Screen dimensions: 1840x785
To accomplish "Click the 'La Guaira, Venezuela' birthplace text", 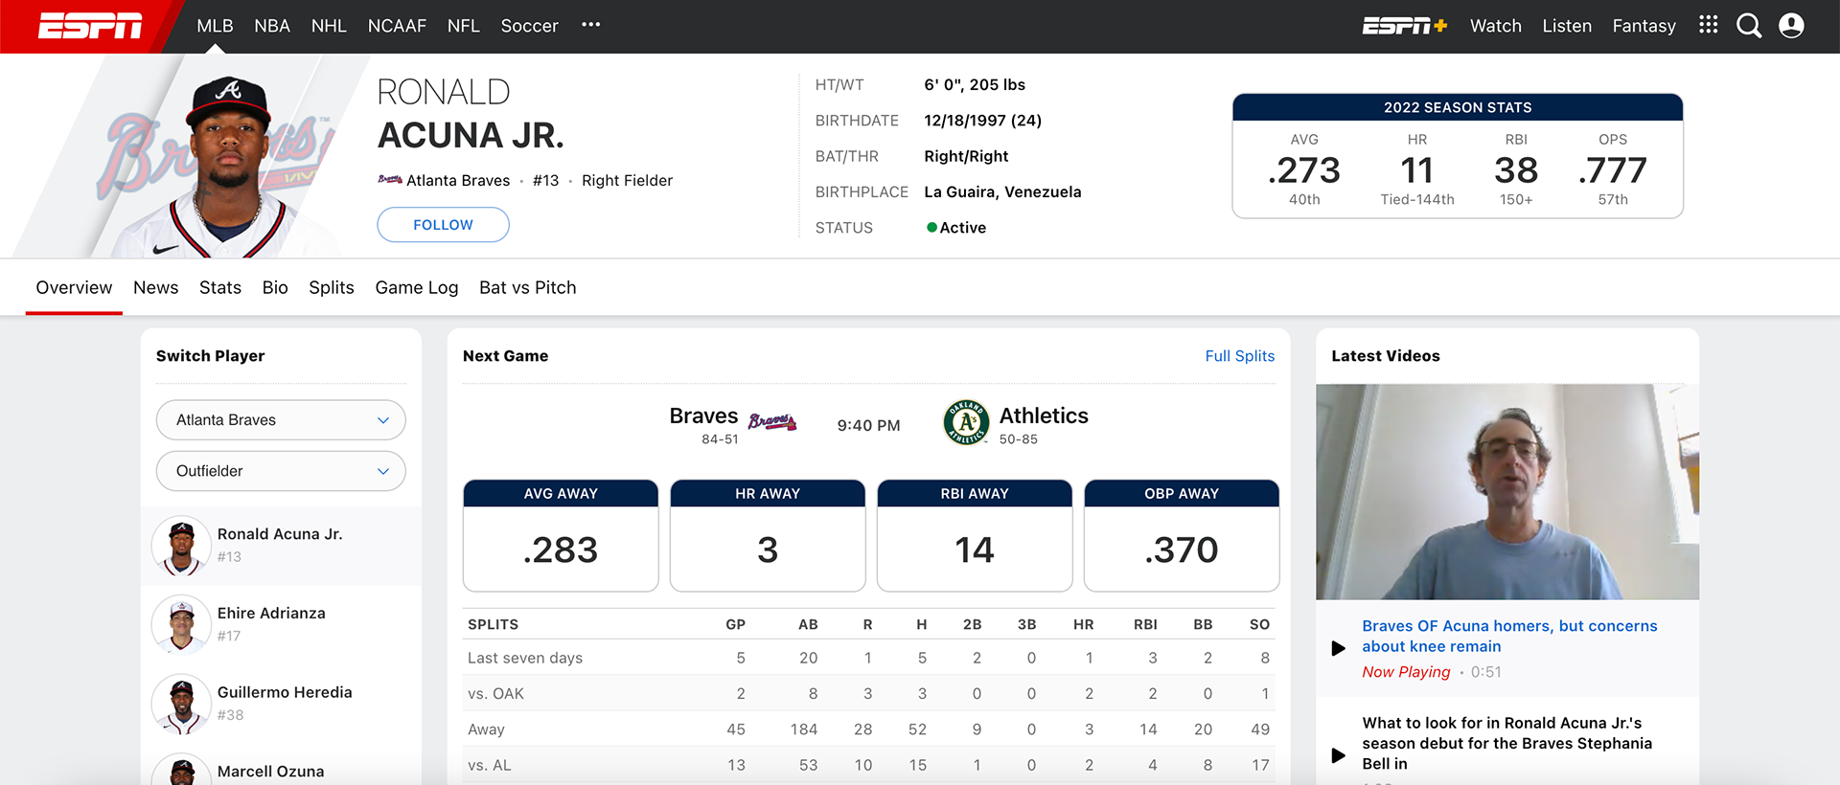I will click(x=1002, y=191).
